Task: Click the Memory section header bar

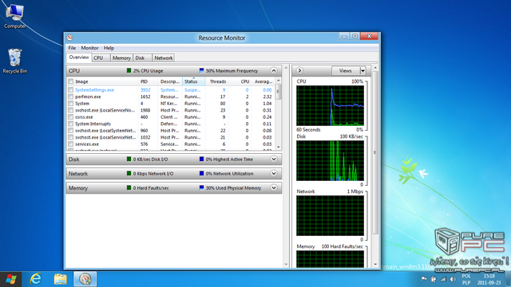Action: pos(174,188)
